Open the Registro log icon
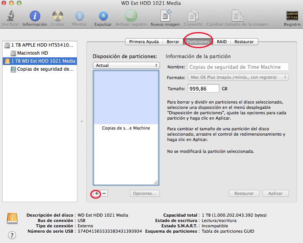This screenshot has width=303, height=243. click(x=292, y=16)
